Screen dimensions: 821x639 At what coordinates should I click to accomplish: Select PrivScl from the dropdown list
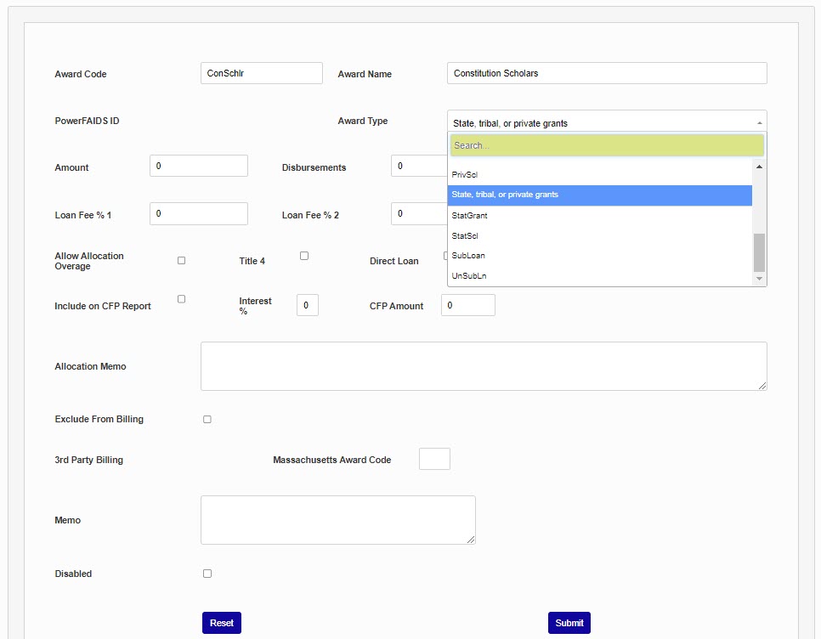coord(465,174)
